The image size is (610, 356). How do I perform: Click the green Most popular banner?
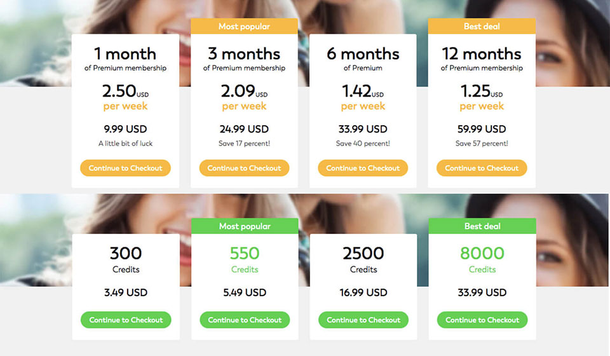(245, 226)
